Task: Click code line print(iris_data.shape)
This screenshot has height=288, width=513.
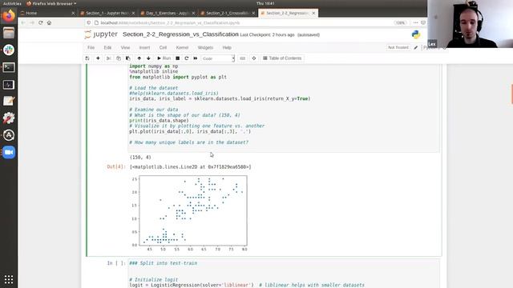Action: coord(159,121)
